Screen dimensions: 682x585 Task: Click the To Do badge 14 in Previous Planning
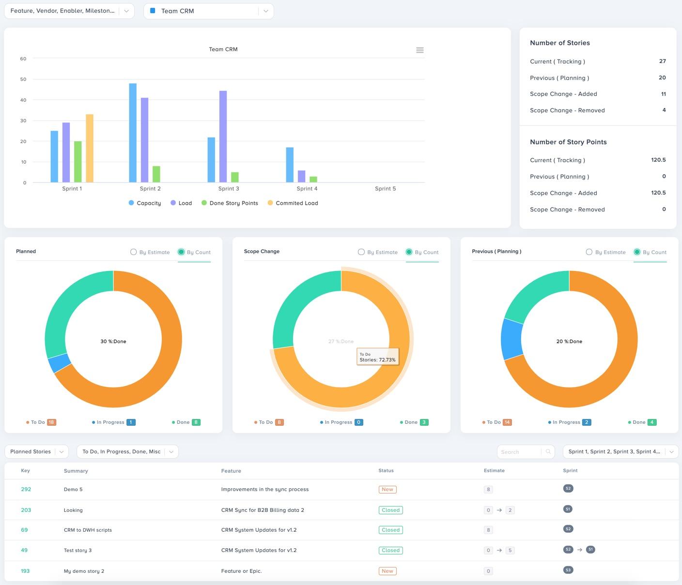tap(507, 422)
